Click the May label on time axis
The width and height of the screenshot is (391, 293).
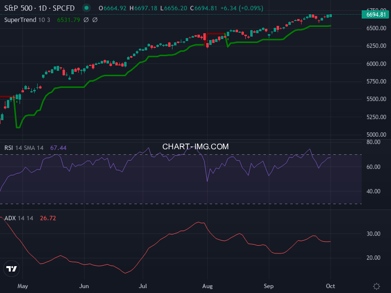click(x=23, y=286)
